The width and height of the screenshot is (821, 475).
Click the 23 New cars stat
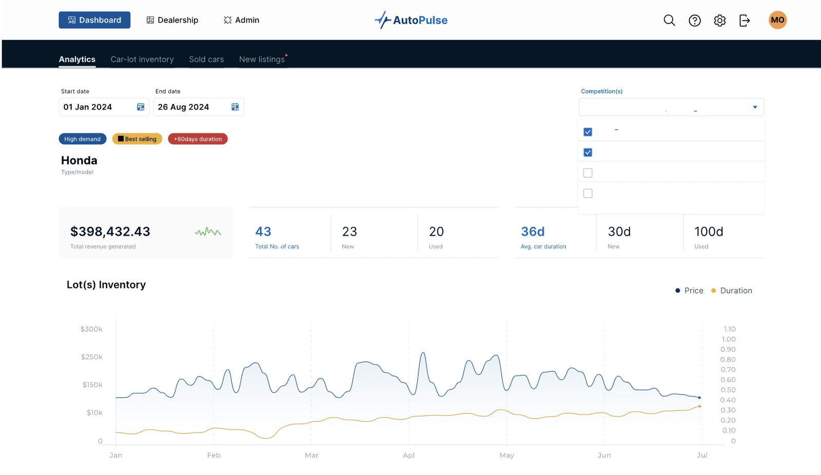click(349, 237)
